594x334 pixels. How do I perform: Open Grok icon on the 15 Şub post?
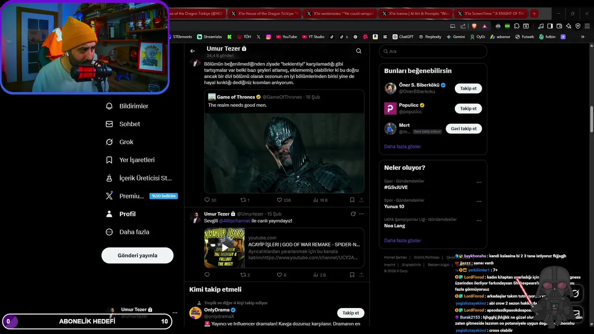click(x=353, y=214)
